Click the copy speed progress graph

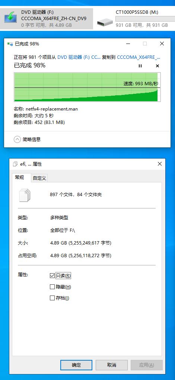87,87
